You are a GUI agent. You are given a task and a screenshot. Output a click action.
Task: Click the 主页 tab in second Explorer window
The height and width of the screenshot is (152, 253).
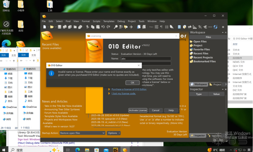click(x=34, y=55)
